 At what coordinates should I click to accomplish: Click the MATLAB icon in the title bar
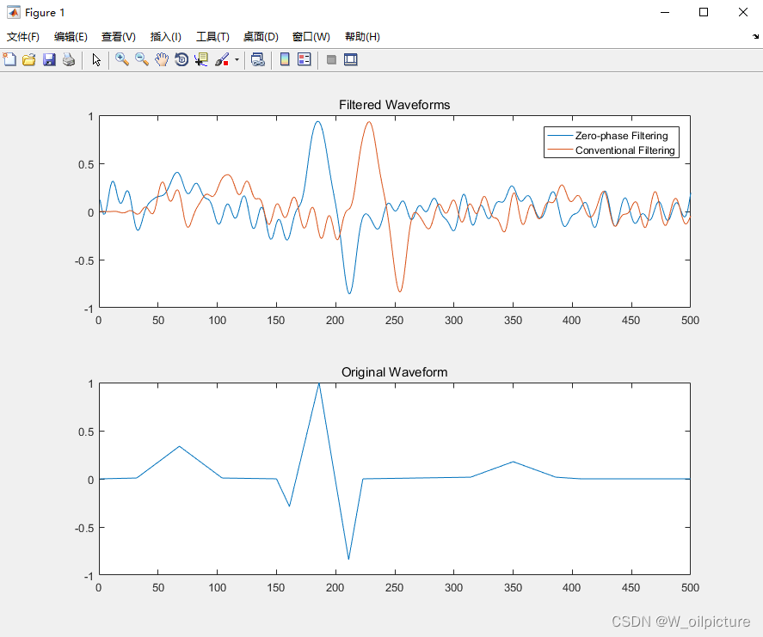click(x=14, y=12)
